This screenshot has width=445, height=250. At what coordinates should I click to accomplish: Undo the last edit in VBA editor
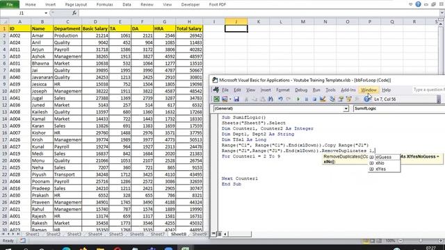tap(280, 99)
